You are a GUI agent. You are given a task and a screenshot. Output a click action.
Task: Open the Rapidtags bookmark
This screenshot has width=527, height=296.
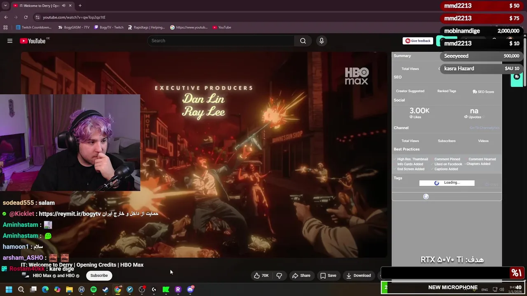point(146,28)
